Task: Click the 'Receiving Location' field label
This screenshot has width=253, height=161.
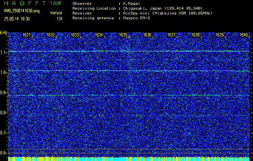Action: pos(94,8)
